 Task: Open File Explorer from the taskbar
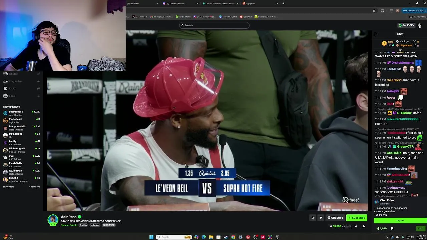point(211,237)
